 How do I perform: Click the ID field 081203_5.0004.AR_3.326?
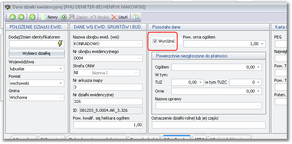(111, 110)
